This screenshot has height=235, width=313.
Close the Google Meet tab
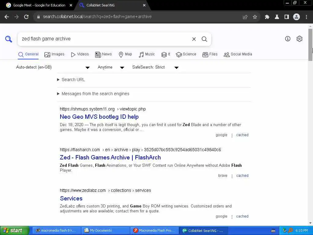[71, 6]
